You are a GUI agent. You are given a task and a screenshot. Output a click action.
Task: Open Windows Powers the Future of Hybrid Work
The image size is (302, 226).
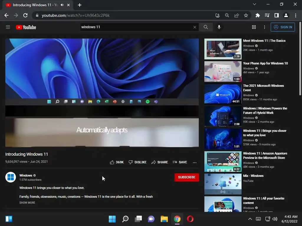pos(265,111)
